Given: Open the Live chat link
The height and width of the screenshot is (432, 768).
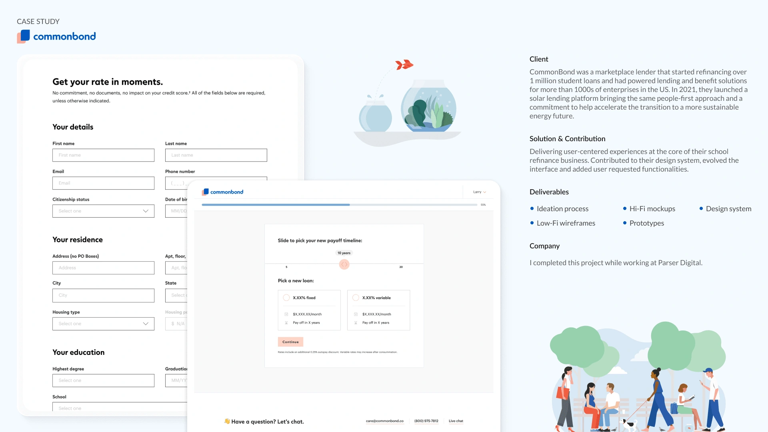Looking at the screenshot, I should 456,421.
